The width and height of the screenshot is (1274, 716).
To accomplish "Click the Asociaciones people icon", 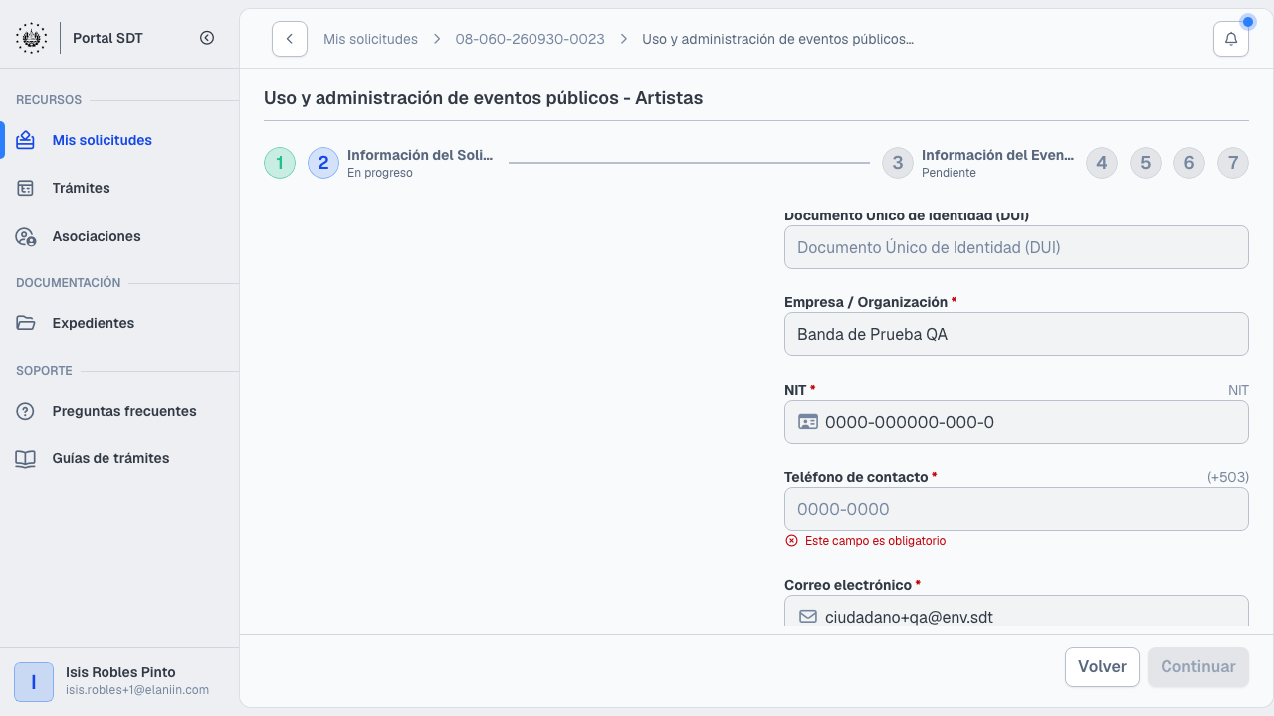I will 26,236.
